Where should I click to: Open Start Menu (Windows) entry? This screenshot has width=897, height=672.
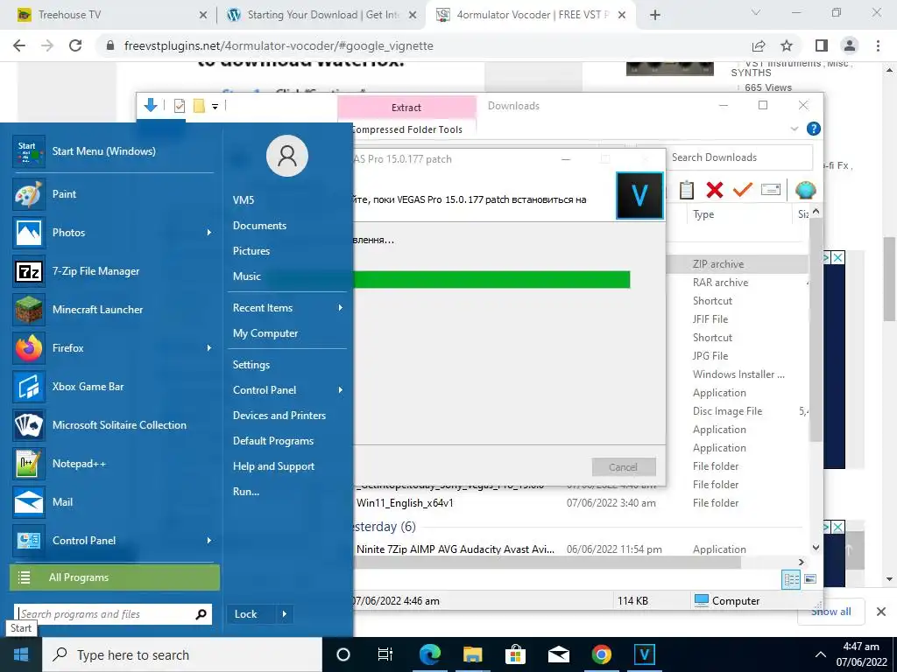point(111,151)
